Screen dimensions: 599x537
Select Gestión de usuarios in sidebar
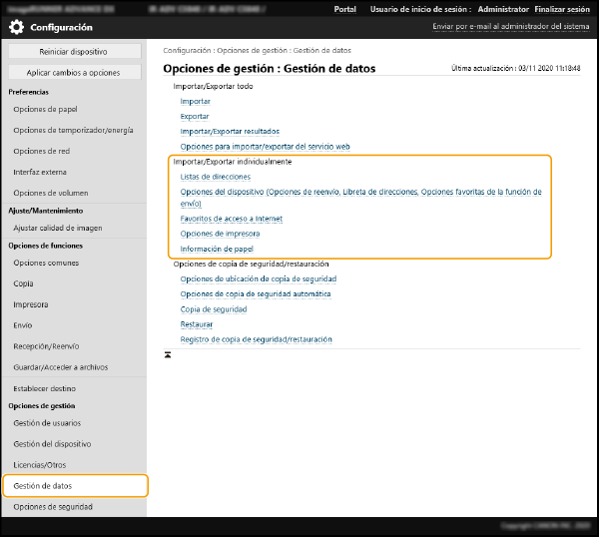point(46,423)
